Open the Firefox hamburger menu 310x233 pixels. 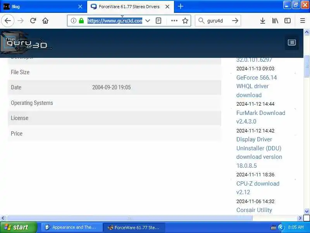pyautogui.click(x=303, y=21)
